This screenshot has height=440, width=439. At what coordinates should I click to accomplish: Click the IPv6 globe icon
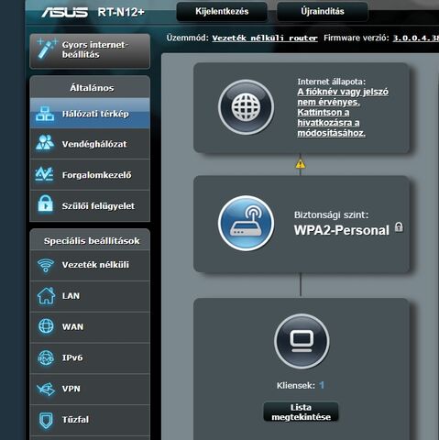click(46, 357)
